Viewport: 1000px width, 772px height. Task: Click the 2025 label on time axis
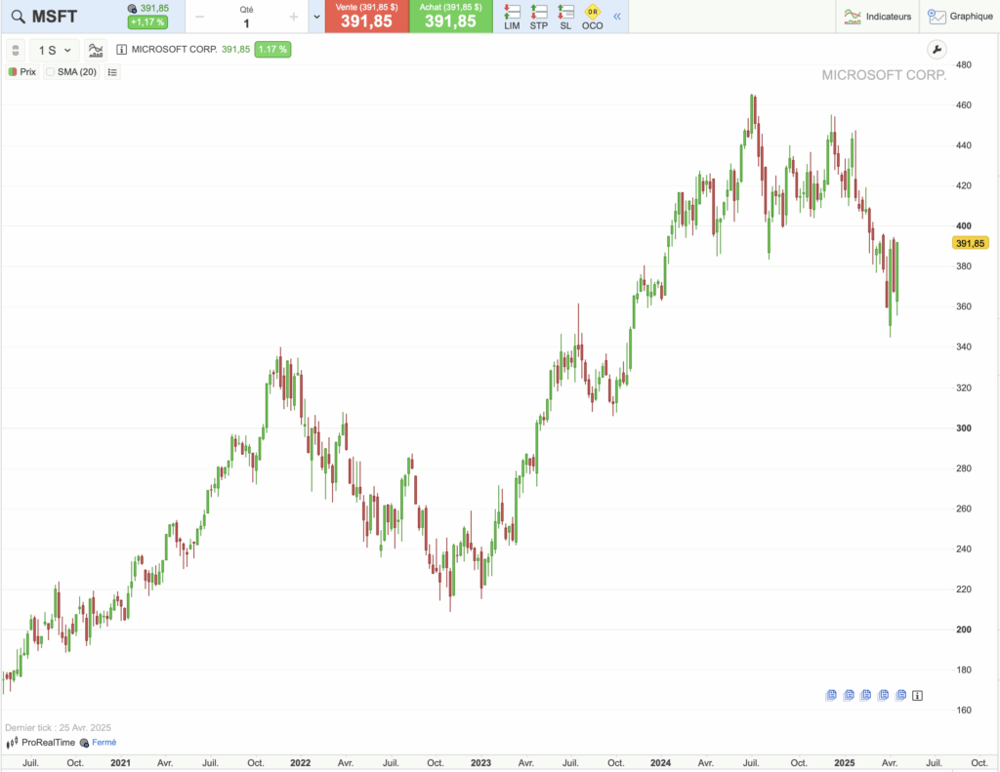click(845, 763)
